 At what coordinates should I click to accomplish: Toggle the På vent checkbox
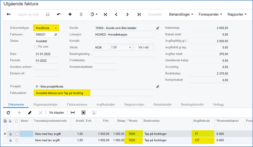pyautogui.click(x=36, y=47)
